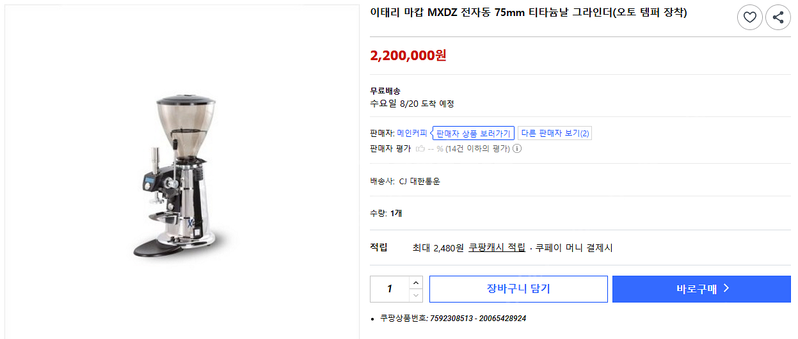Click 판매자 상품 보러가기 button

click(473, 133)
